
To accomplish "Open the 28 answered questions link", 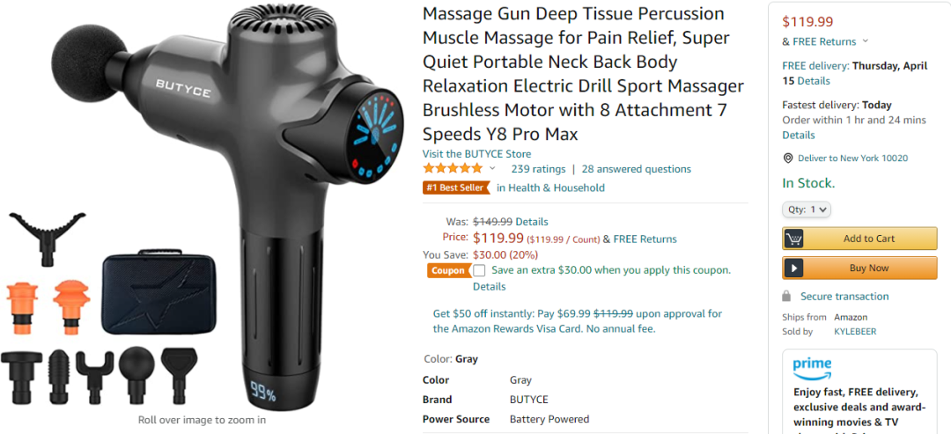I will [637, 169].
